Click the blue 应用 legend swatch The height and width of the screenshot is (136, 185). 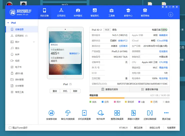pyautogui.click(x=102, y=102)
